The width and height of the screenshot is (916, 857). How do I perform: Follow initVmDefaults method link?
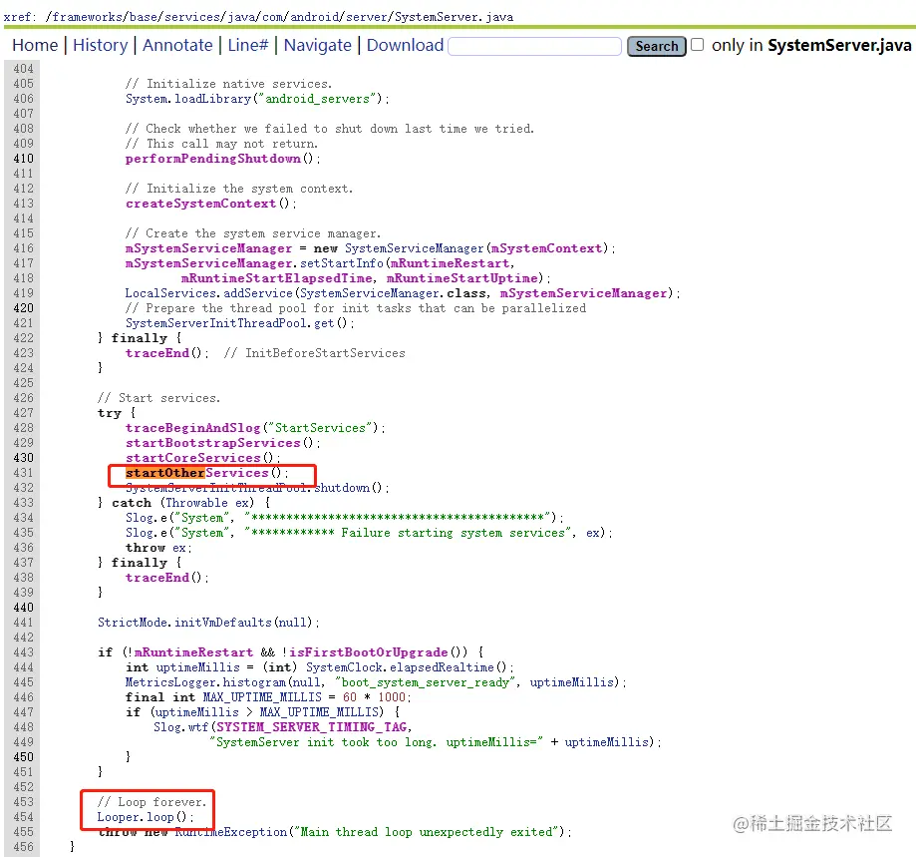pos(223,623)
